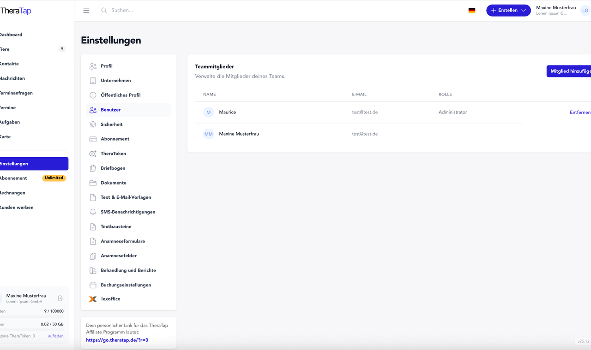The image size is (591, 350).
Task: Click Entfernen link for Maurice
Action: point(580,112)
